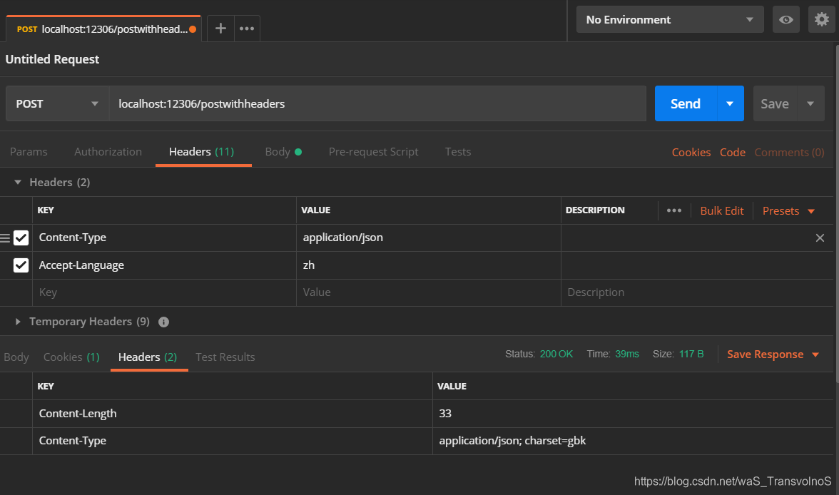Image resolution: width=839 pixels, height=495 pixels.
Task: Open the Test Results tab
Action: coord(225,357)
